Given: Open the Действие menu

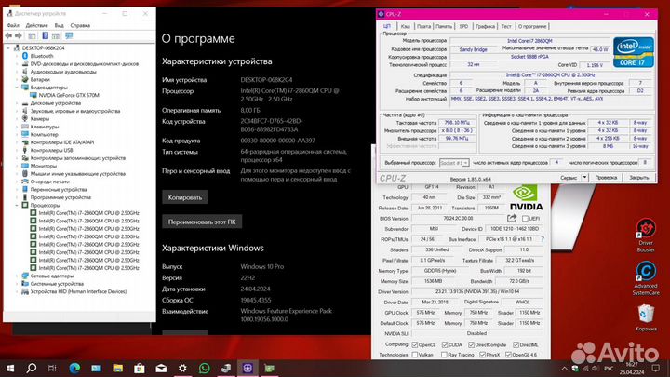Looking at the screenshot, I should coord(36,25).
